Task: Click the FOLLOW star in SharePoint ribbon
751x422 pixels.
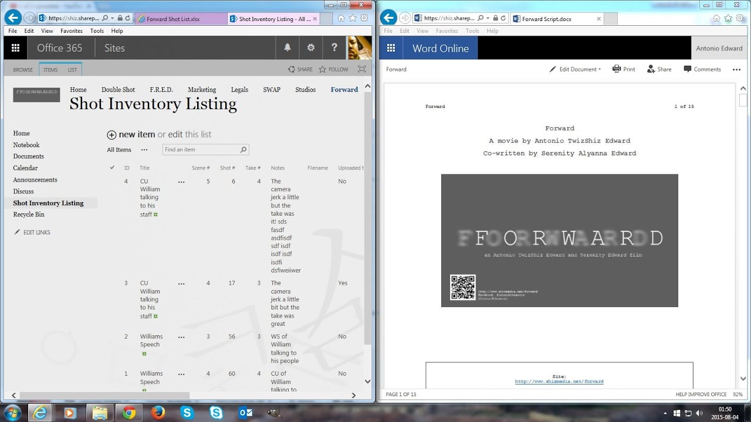Action: click(x=322, y=69)
